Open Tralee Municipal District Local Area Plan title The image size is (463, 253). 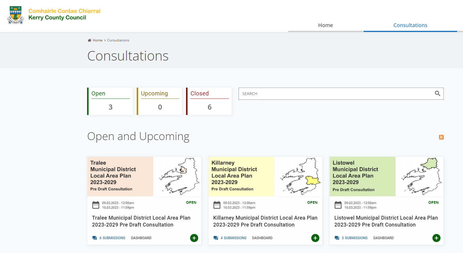coord(141,221)
